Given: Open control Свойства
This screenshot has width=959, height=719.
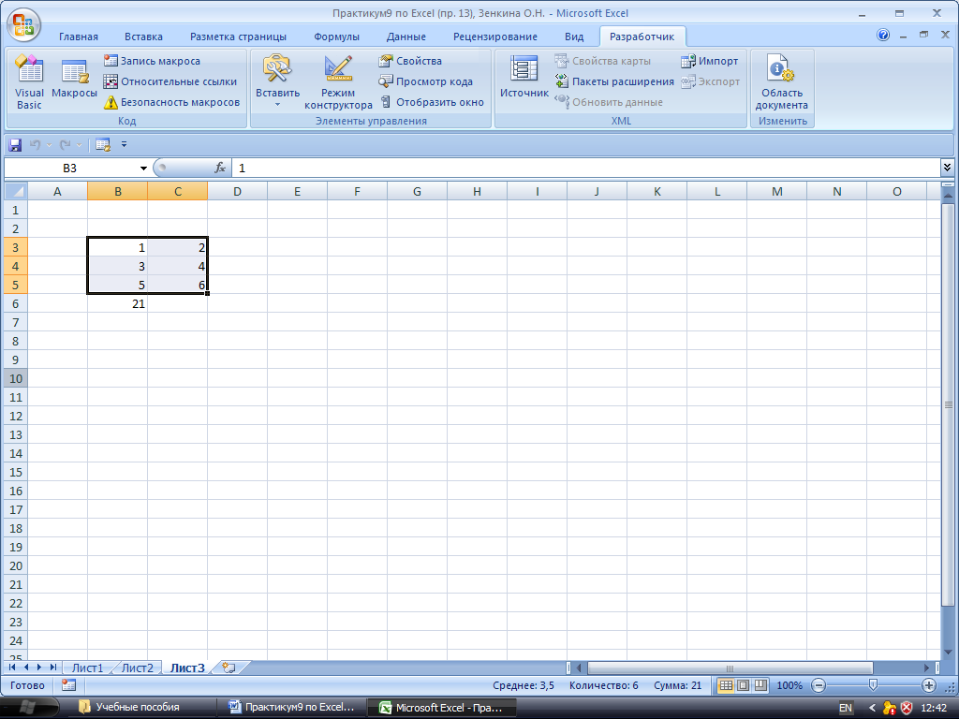Looking at the screenshot, I should [x=410, y=61].
